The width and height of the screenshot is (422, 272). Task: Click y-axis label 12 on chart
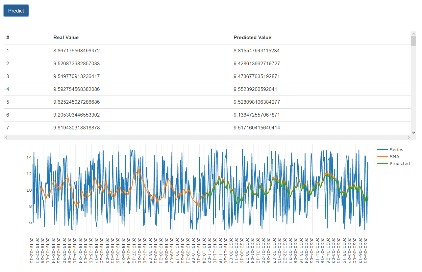point(29,174)
